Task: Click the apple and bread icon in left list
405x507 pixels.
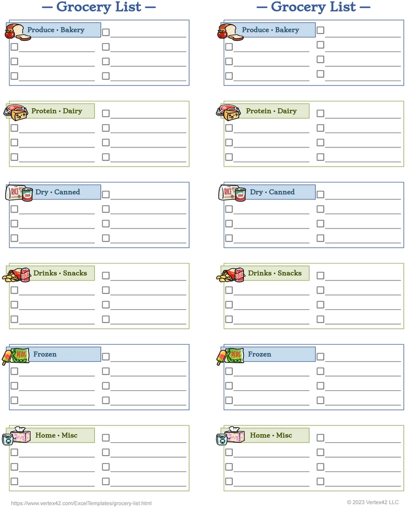Action: 18,32
